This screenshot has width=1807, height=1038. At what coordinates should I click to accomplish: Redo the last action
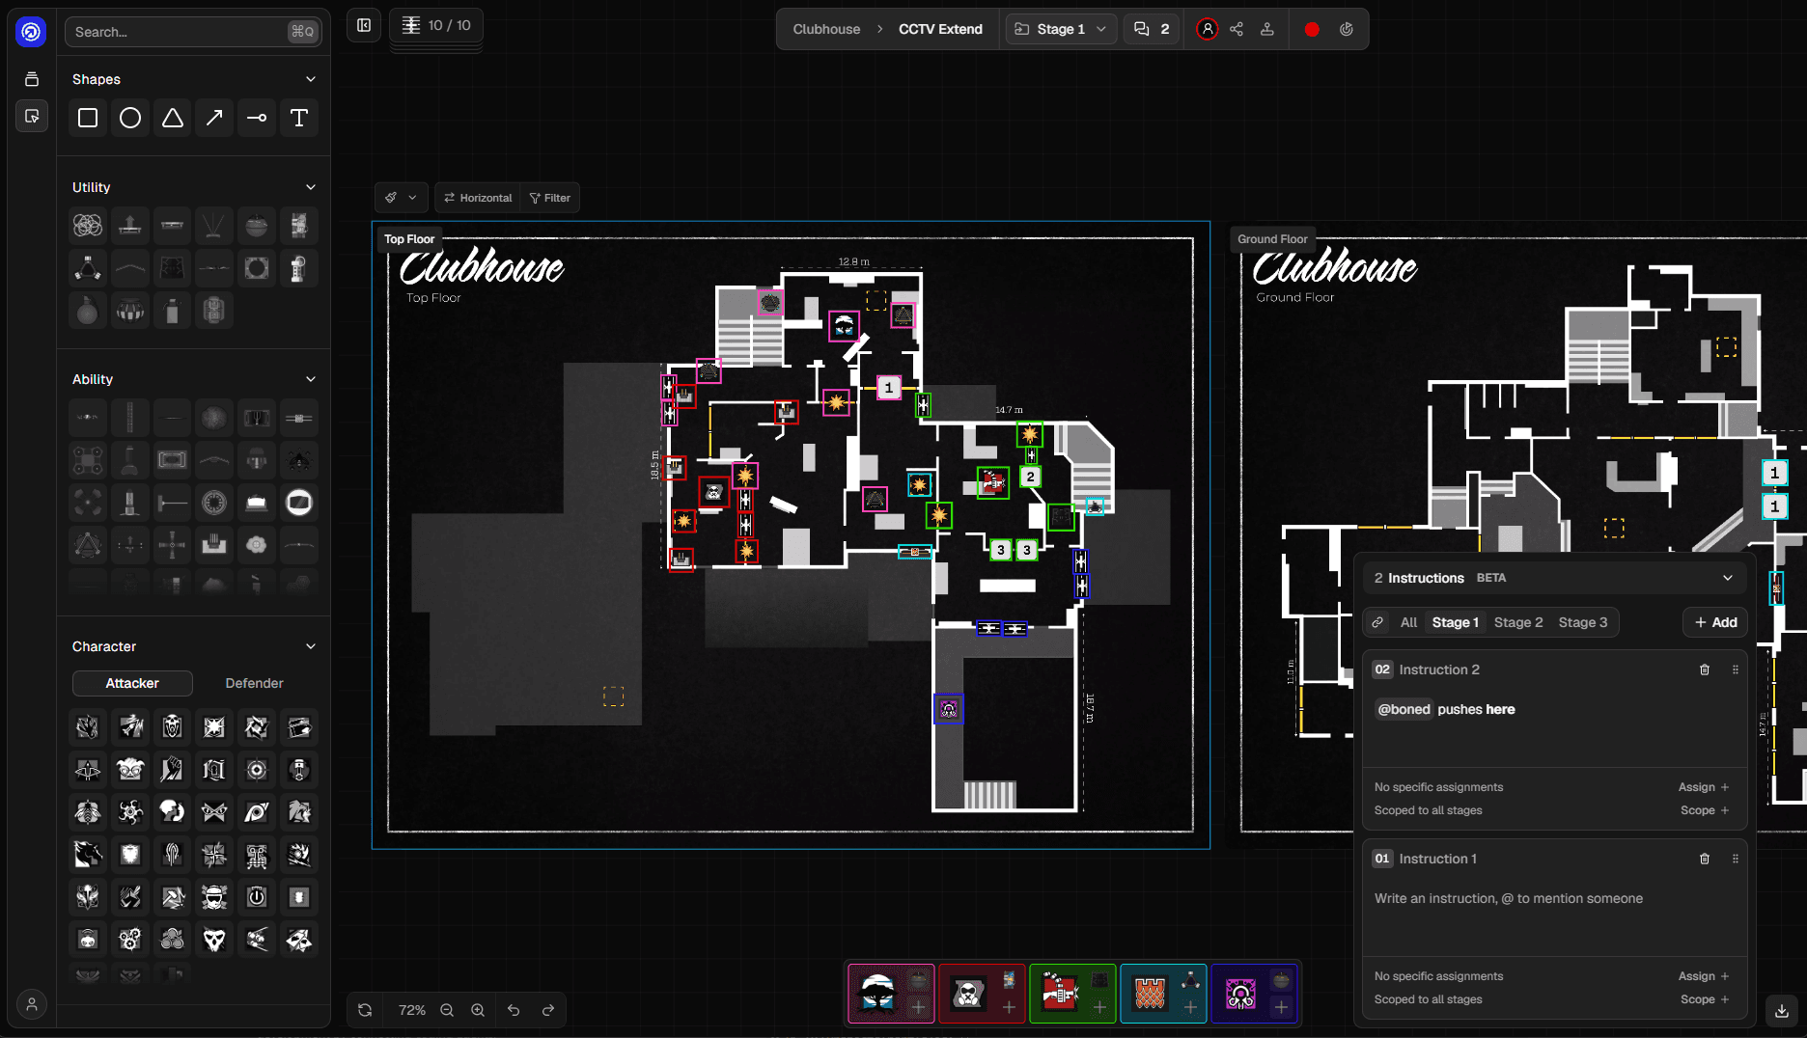tap(548, 1010)
